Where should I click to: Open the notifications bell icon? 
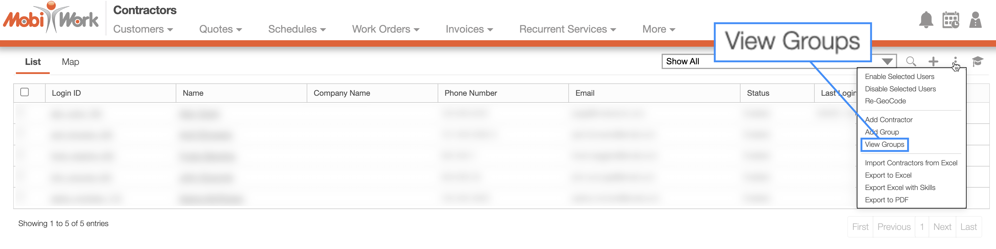tap(926, 20)
